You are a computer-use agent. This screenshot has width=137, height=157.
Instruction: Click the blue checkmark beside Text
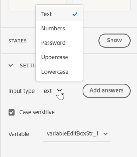75,14
